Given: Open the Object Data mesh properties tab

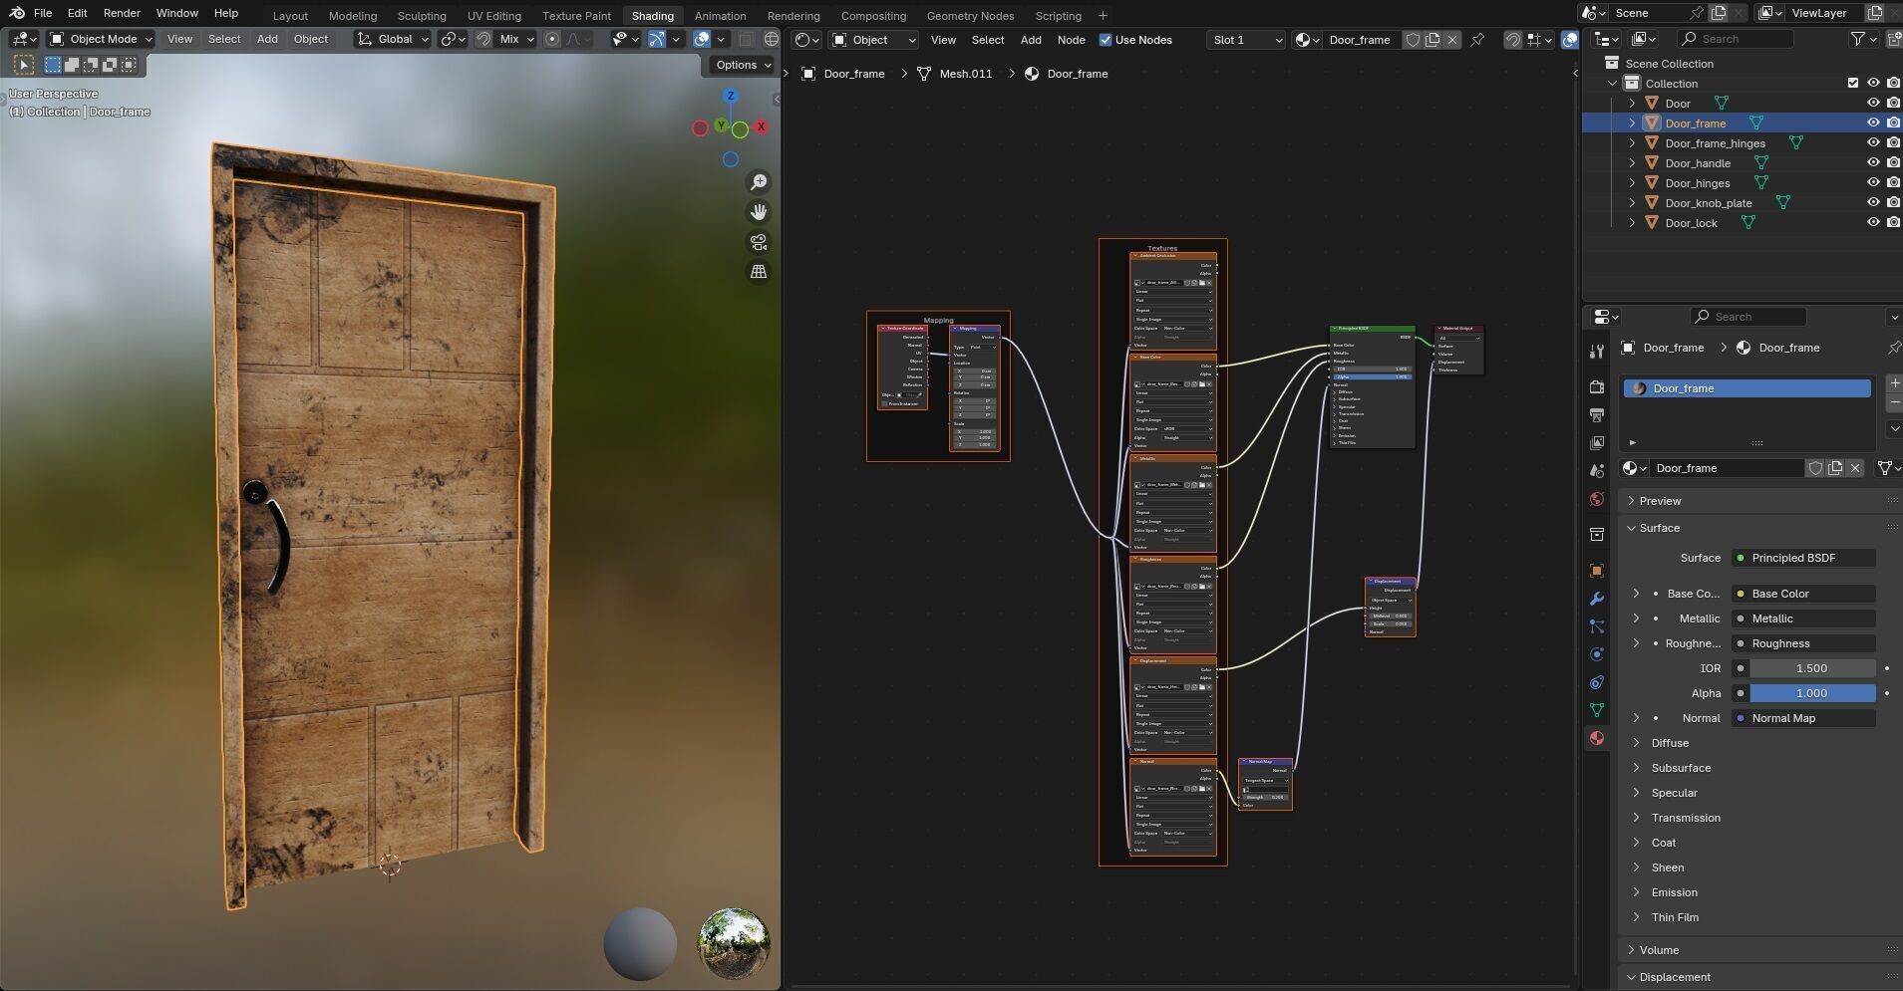Looking at the screenshot, I should 1597,710.
